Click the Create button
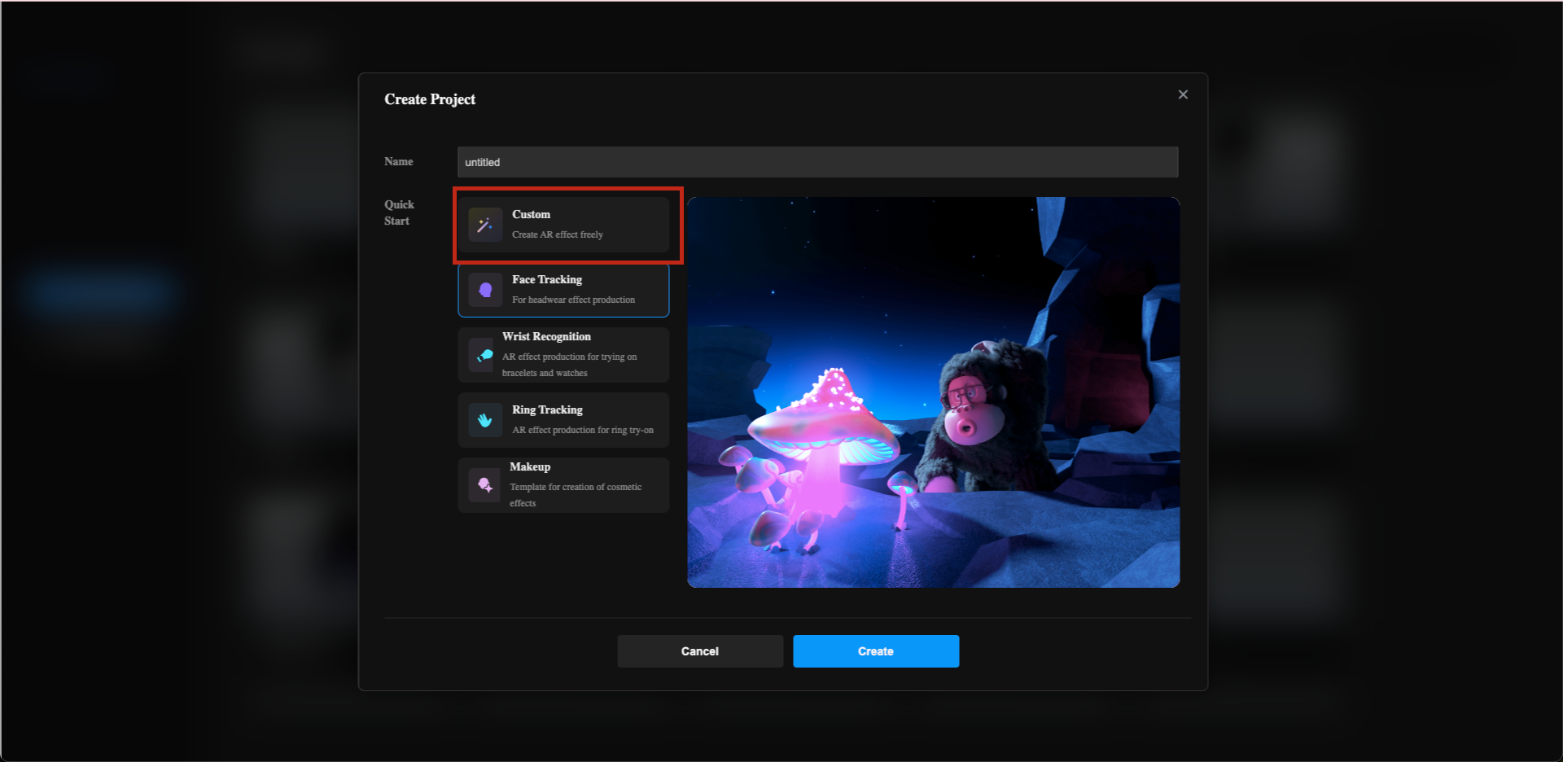This screenshot has width=1563, height=762. pyautogui.click(x=876, y=651)
